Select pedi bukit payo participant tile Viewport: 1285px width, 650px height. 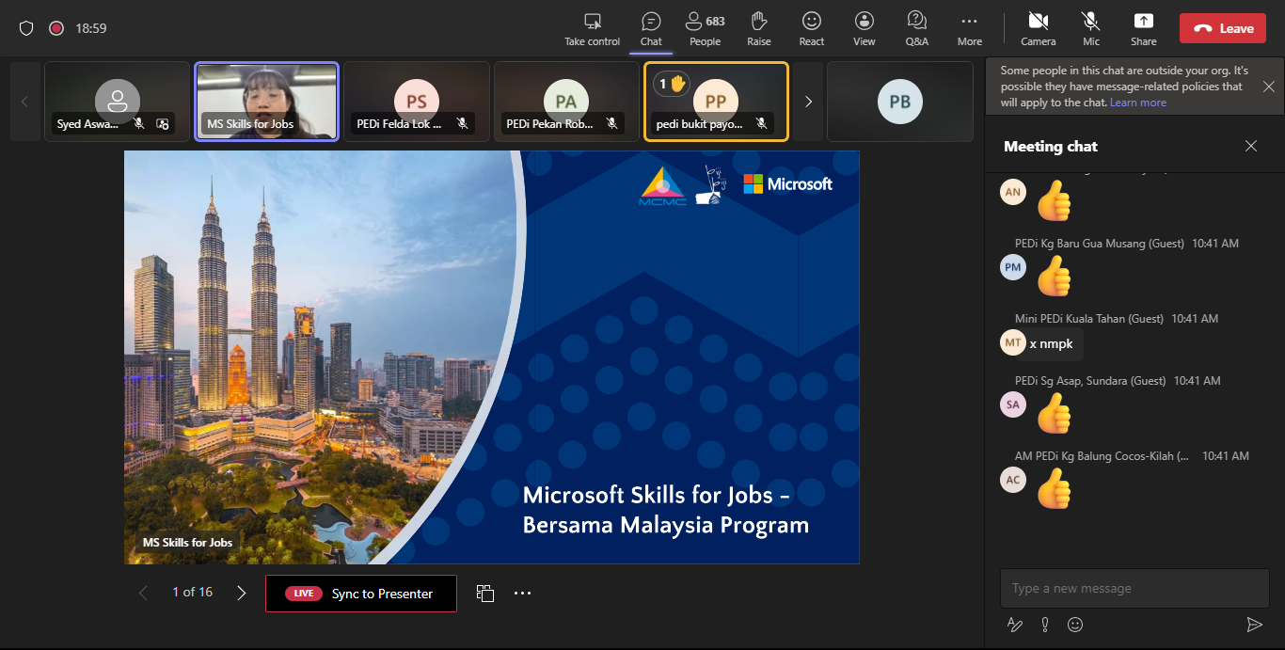pyautogui.click(x=716, y=102)
